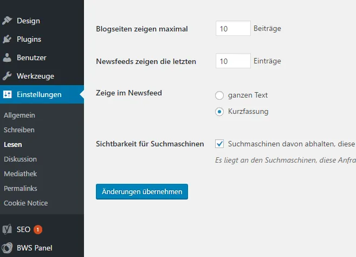Go to Mediathek settings

(x=20, y=174)
